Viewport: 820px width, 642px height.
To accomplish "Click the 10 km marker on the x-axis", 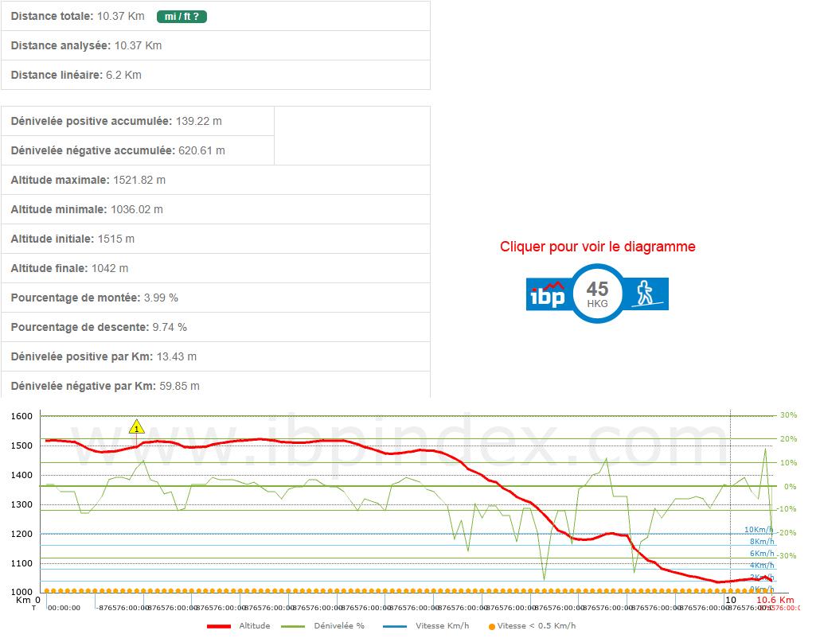I will click(x=729, y=600).
